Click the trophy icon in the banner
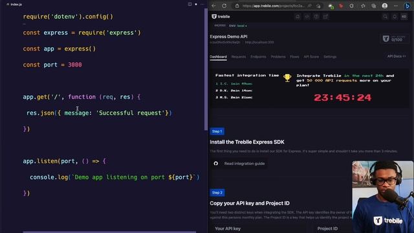The height and width of the screenshot is (233, 414). [287, 78]
